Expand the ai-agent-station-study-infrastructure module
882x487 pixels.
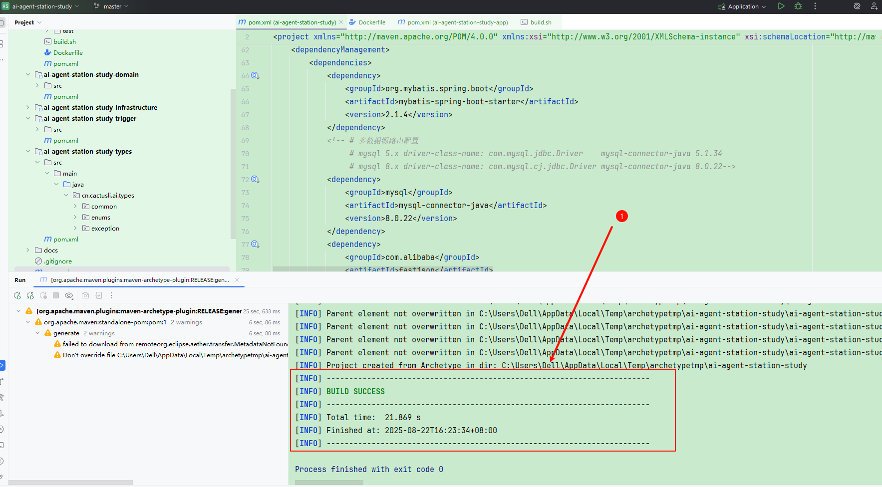28,107
